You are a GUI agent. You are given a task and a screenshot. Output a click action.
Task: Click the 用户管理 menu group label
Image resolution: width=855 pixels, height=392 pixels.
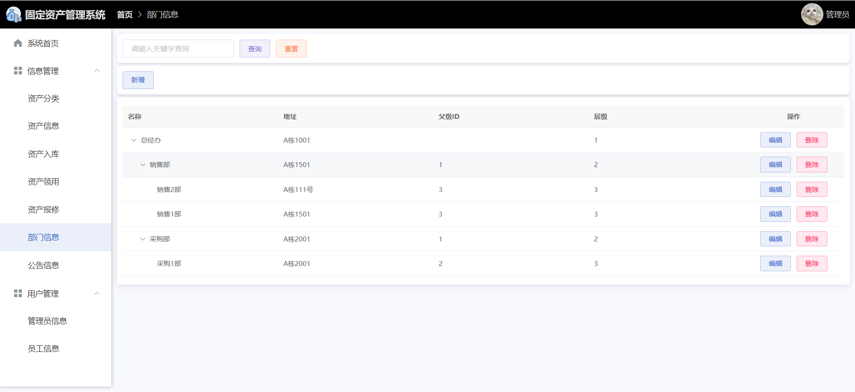click(43, 294)
